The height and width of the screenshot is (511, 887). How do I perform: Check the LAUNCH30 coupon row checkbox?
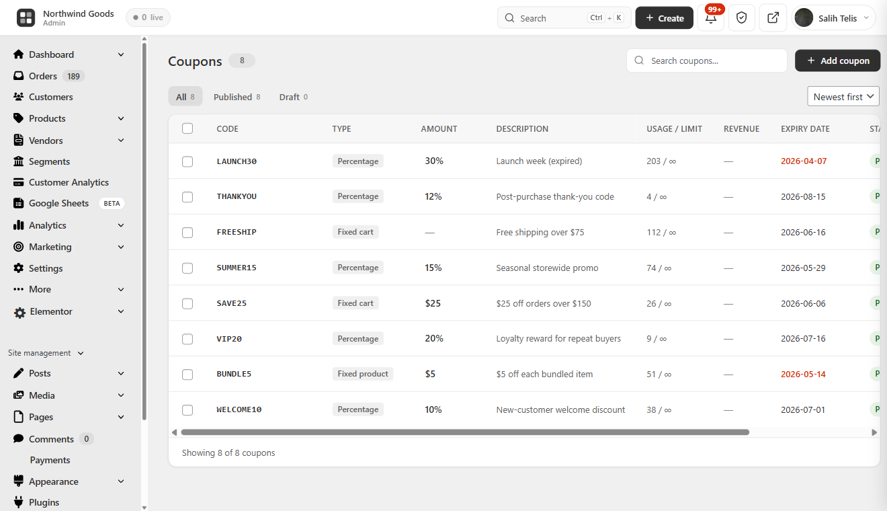(187, 161)
